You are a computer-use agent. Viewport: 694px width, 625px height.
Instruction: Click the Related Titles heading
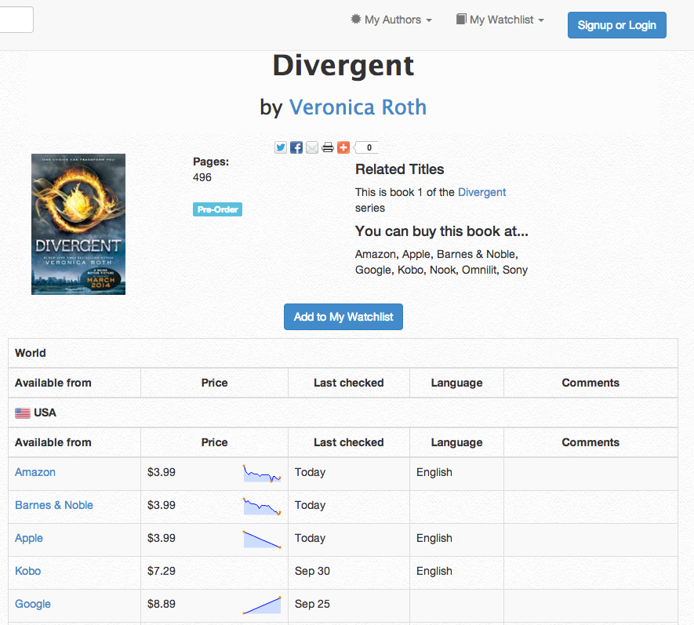coord(400,169)
